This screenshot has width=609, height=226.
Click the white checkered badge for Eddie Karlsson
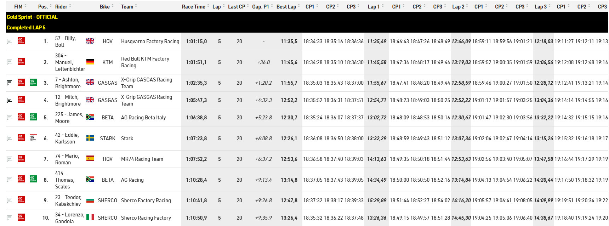(33, 138)
